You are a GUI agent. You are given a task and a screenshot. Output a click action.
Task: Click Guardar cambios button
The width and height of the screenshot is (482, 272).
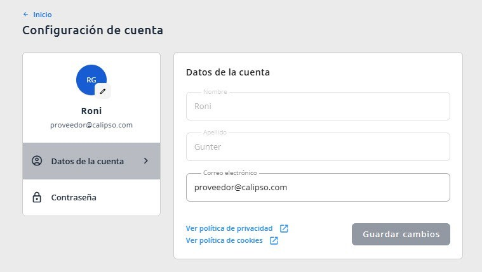tap(401, 234)
